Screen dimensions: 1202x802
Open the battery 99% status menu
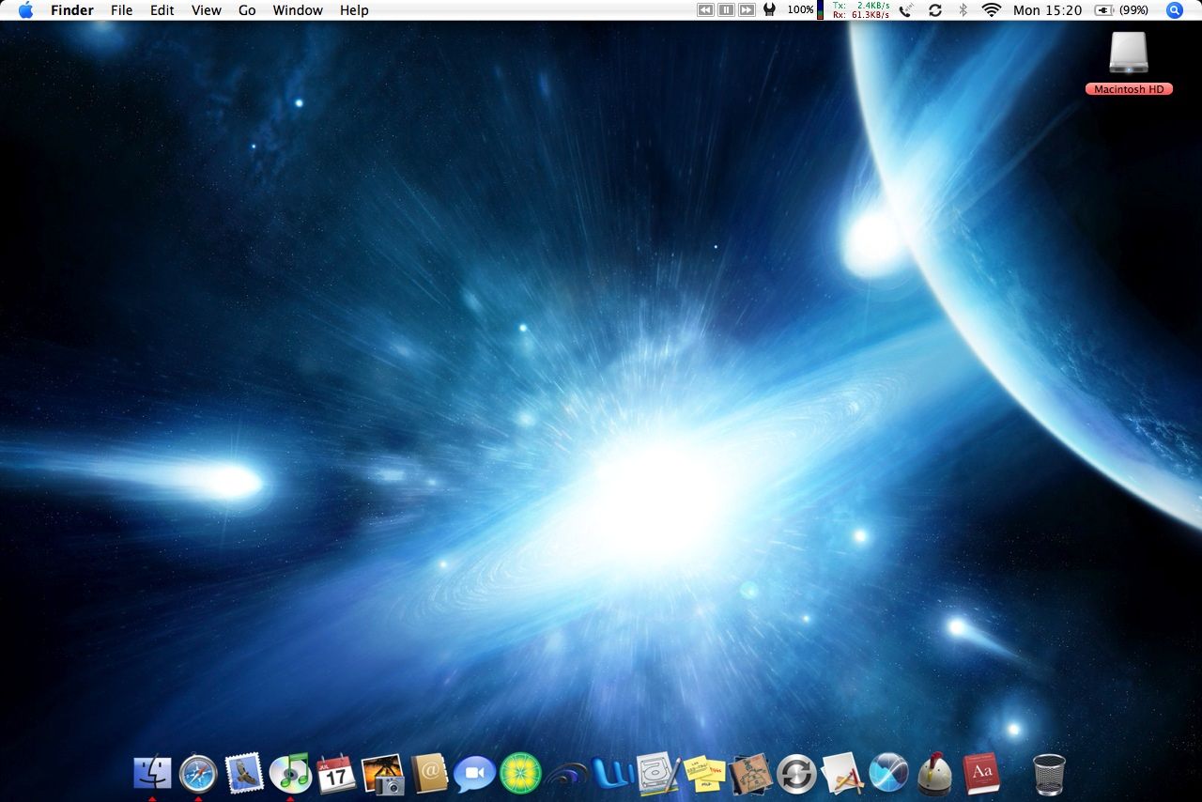(x=1122, y=10)
